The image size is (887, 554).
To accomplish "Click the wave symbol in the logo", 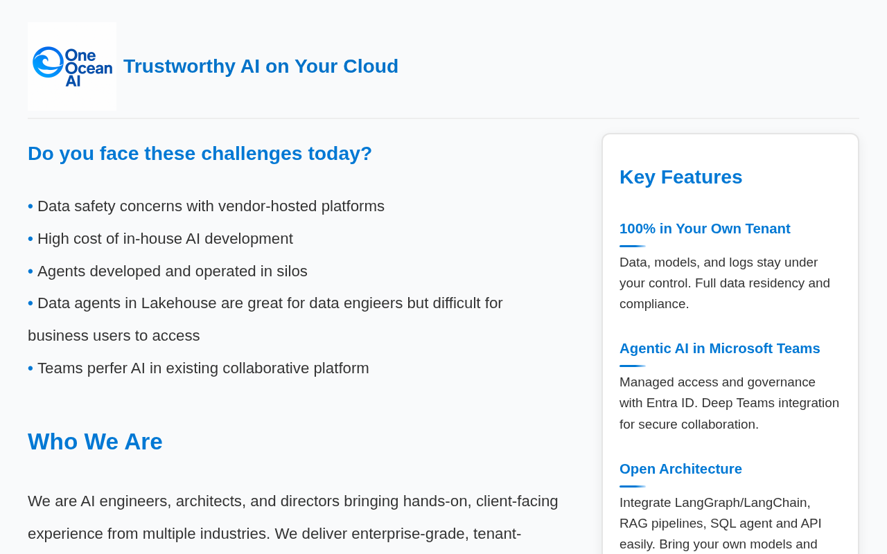I will (47, 62).
